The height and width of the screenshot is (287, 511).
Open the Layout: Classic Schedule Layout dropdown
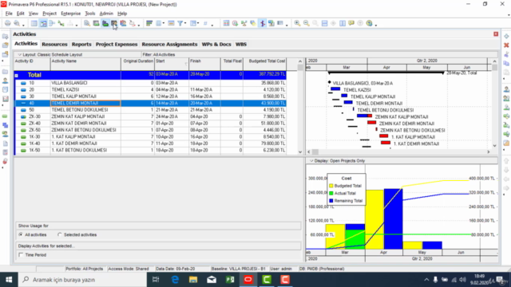point(19,55)
